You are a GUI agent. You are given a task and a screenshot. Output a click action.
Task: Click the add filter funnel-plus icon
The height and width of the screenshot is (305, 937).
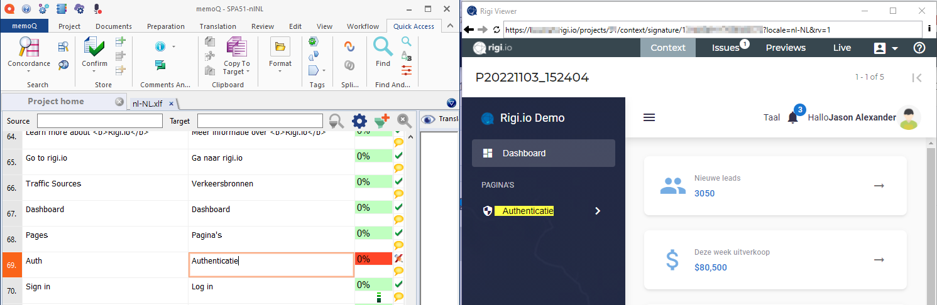click(x=381, y=121)
